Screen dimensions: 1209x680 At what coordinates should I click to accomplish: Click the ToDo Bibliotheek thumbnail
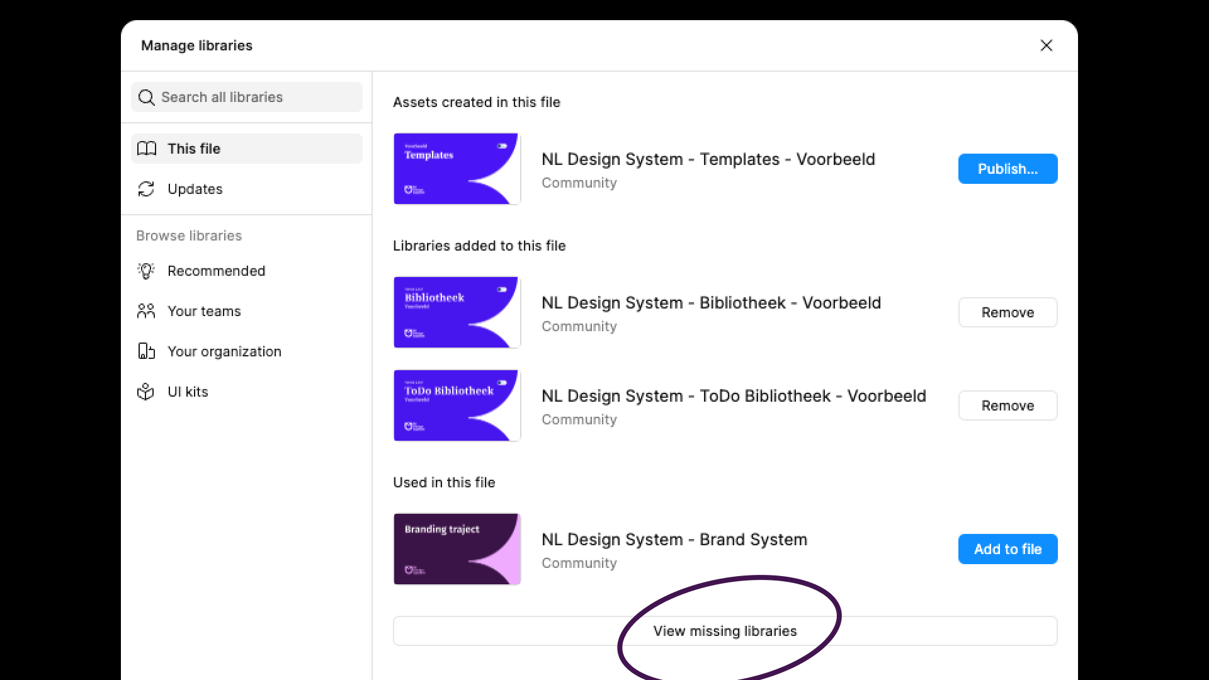point(457,405)
